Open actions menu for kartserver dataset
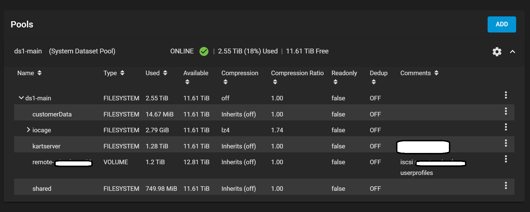Image resolution: width=530 pixels, height=212 pixels. pos(506,143)
